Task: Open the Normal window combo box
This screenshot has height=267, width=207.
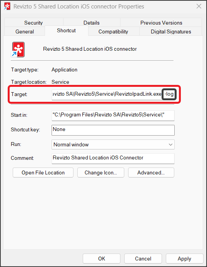Action: pos(113,144)
